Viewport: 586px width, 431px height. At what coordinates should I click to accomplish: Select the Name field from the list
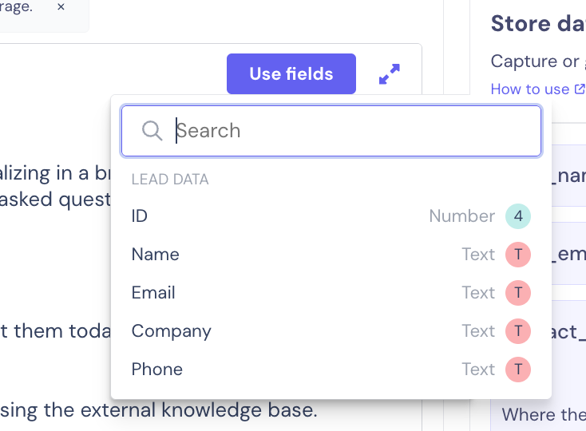[x=155, y=255]
